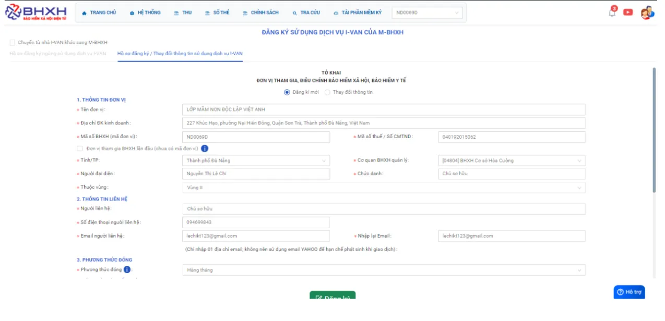The image size is (665, 321).
Task: Click Địa chỉ ĐK kinh doanh field
Action: [384, 123]
